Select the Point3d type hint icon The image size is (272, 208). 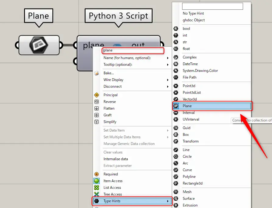[176, 86]
